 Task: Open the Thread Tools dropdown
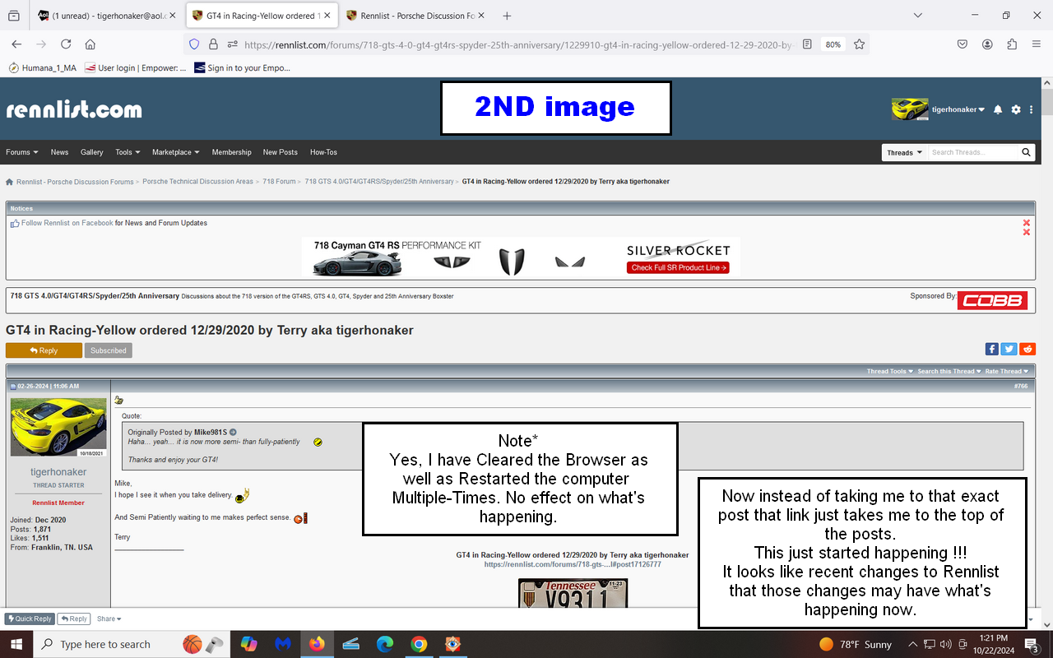889,371
